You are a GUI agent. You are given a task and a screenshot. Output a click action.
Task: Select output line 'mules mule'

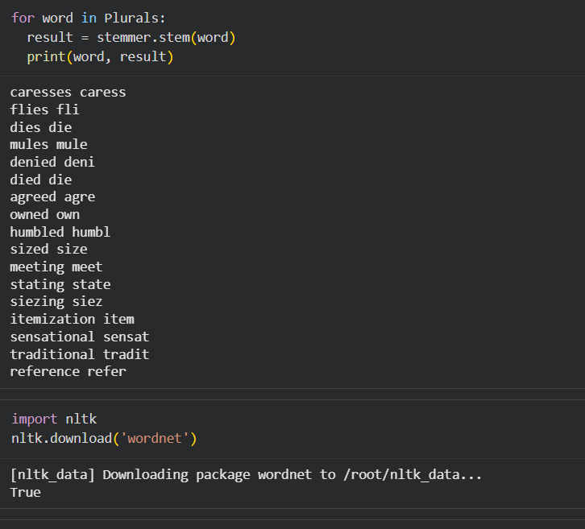pyautogui.click(x=48, y=144)
